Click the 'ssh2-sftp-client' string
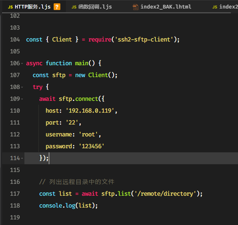The image size is (238, 225). coord(144,40)
